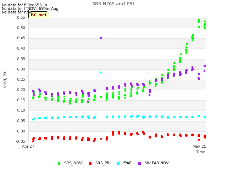
Task: Click the lowest red point near May 25
Action: 199,140
